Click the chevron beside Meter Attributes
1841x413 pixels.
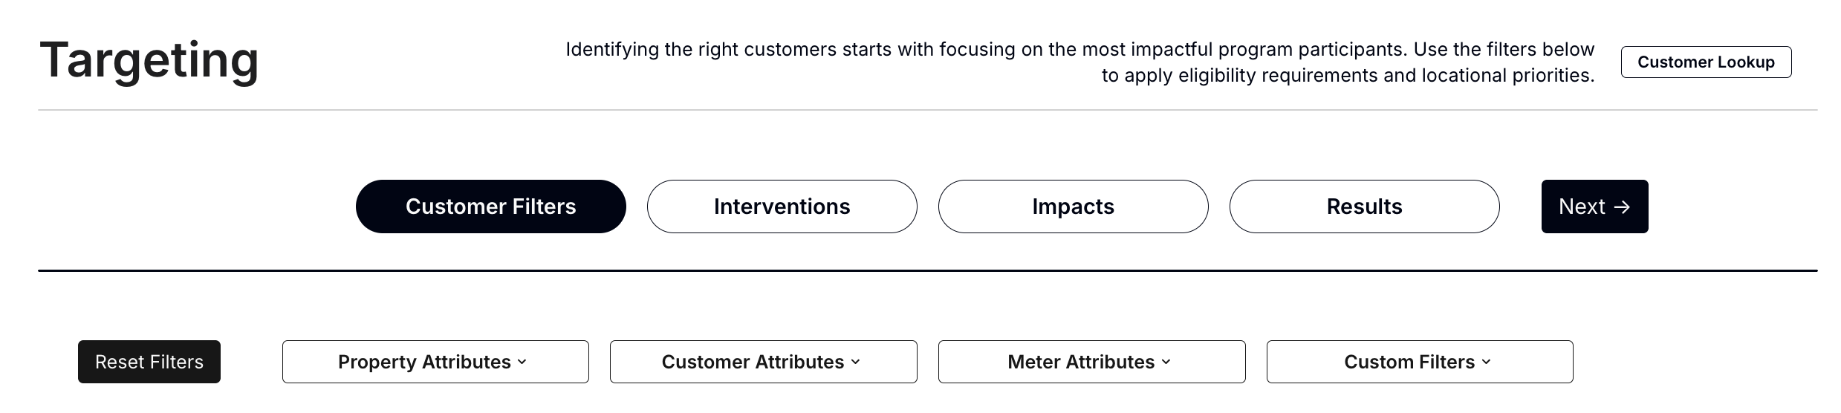pos(1166,362)
